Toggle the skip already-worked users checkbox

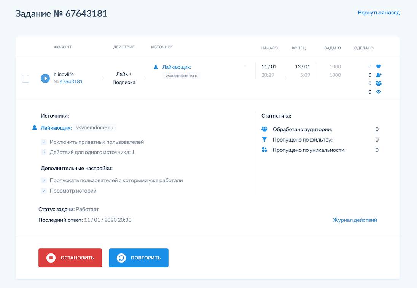[x=44, y=180]
